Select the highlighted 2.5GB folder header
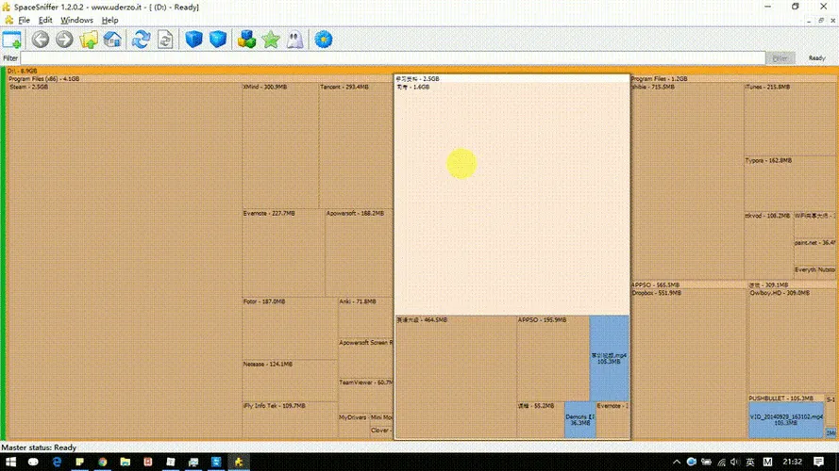839x471 pixels. tap(512, 78)
